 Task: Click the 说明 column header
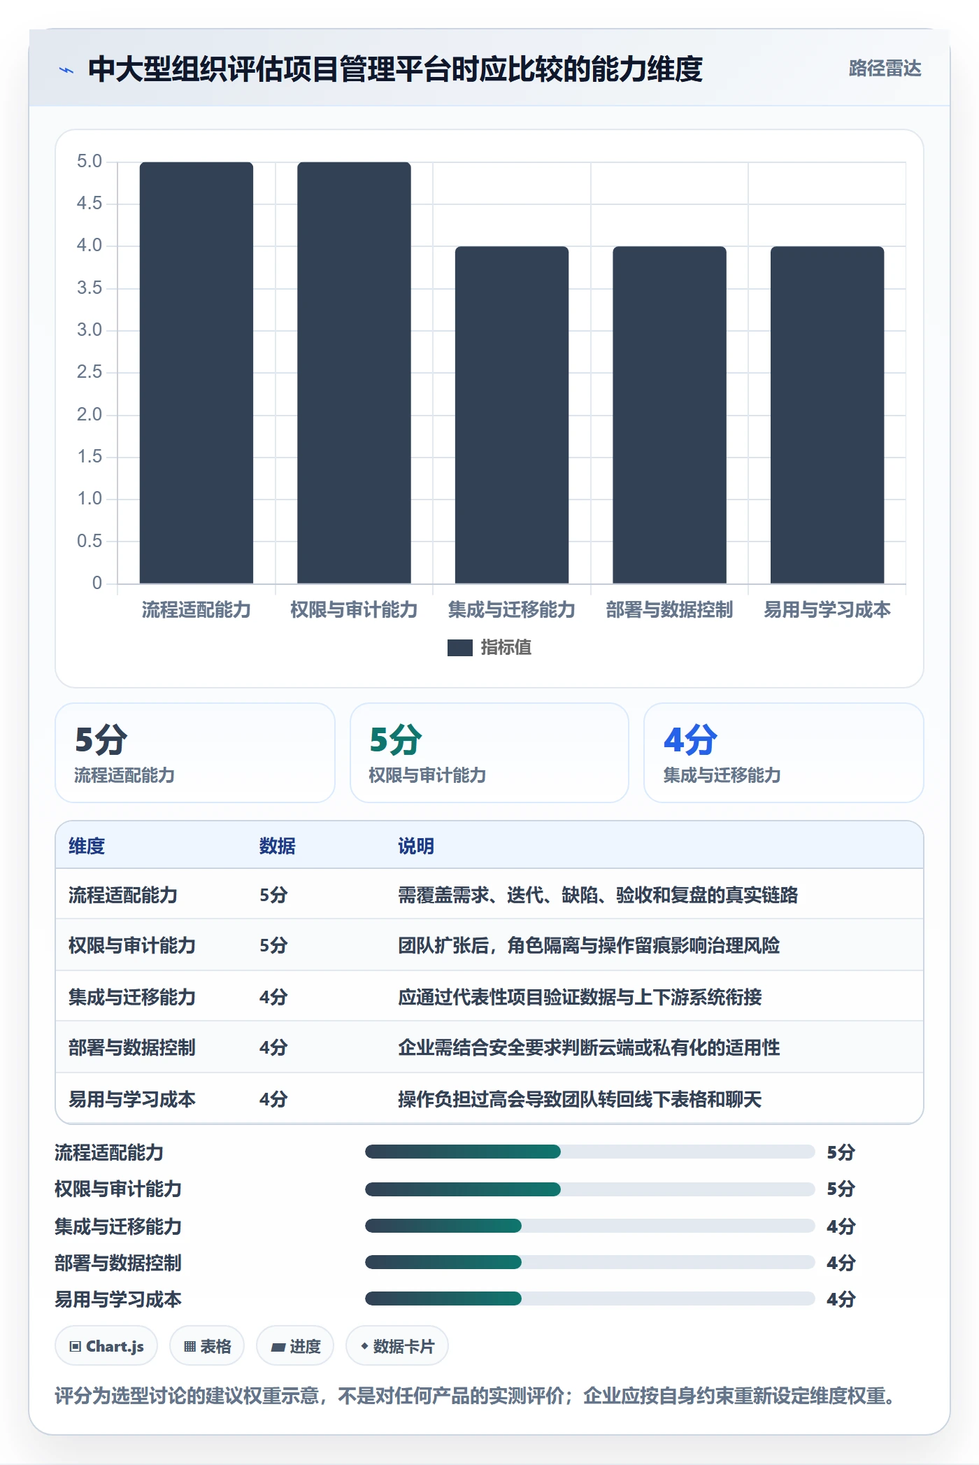[x=416, y=846]
